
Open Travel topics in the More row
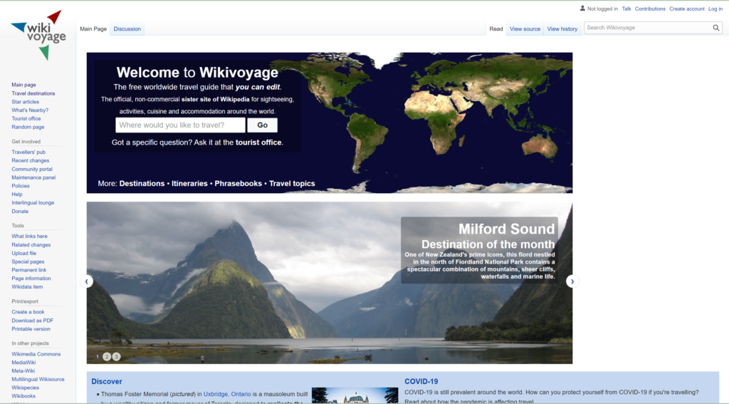pos(292,183)
